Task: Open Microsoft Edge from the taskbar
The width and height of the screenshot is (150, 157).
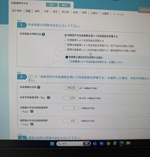Action: pos(122,143)
